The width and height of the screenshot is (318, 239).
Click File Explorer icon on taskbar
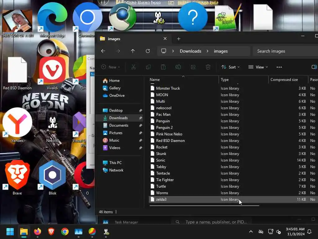(x=24, y=232)
